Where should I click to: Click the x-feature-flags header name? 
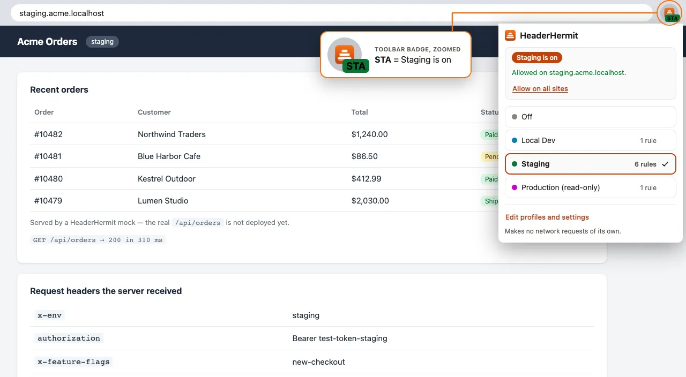coord(73,361)
